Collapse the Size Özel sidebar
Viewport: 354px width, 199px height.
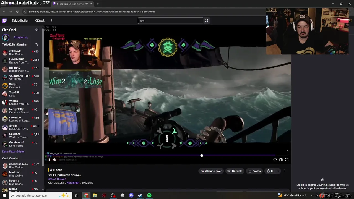pos(37,30)
